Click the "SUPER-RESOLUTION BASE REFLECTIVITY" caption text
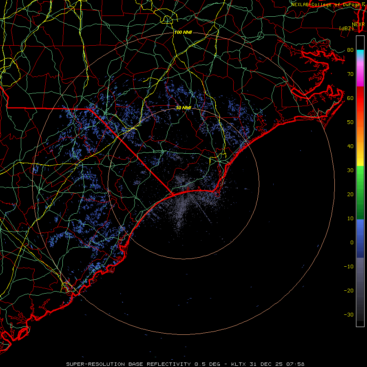 pos(128,364)
